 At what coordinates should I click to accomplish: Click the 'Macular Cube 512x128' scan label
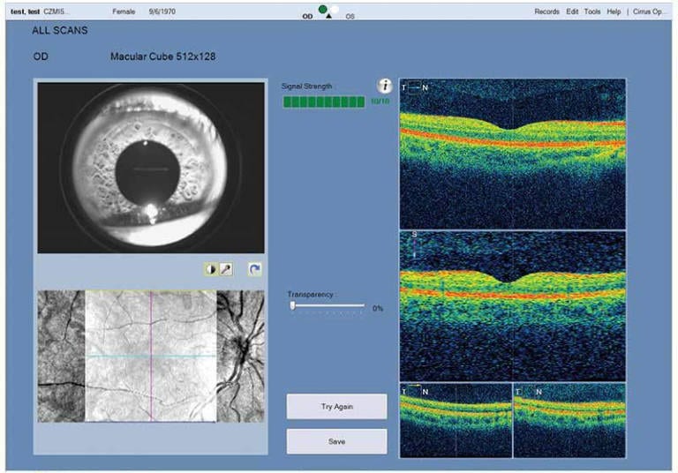pos(162,56)
